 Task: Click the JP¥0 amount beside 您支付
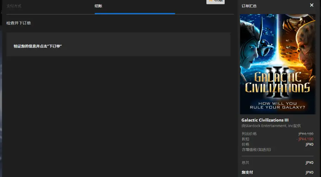[309, 172]
